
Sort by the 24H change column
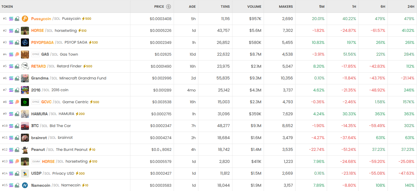click(411, 7)
